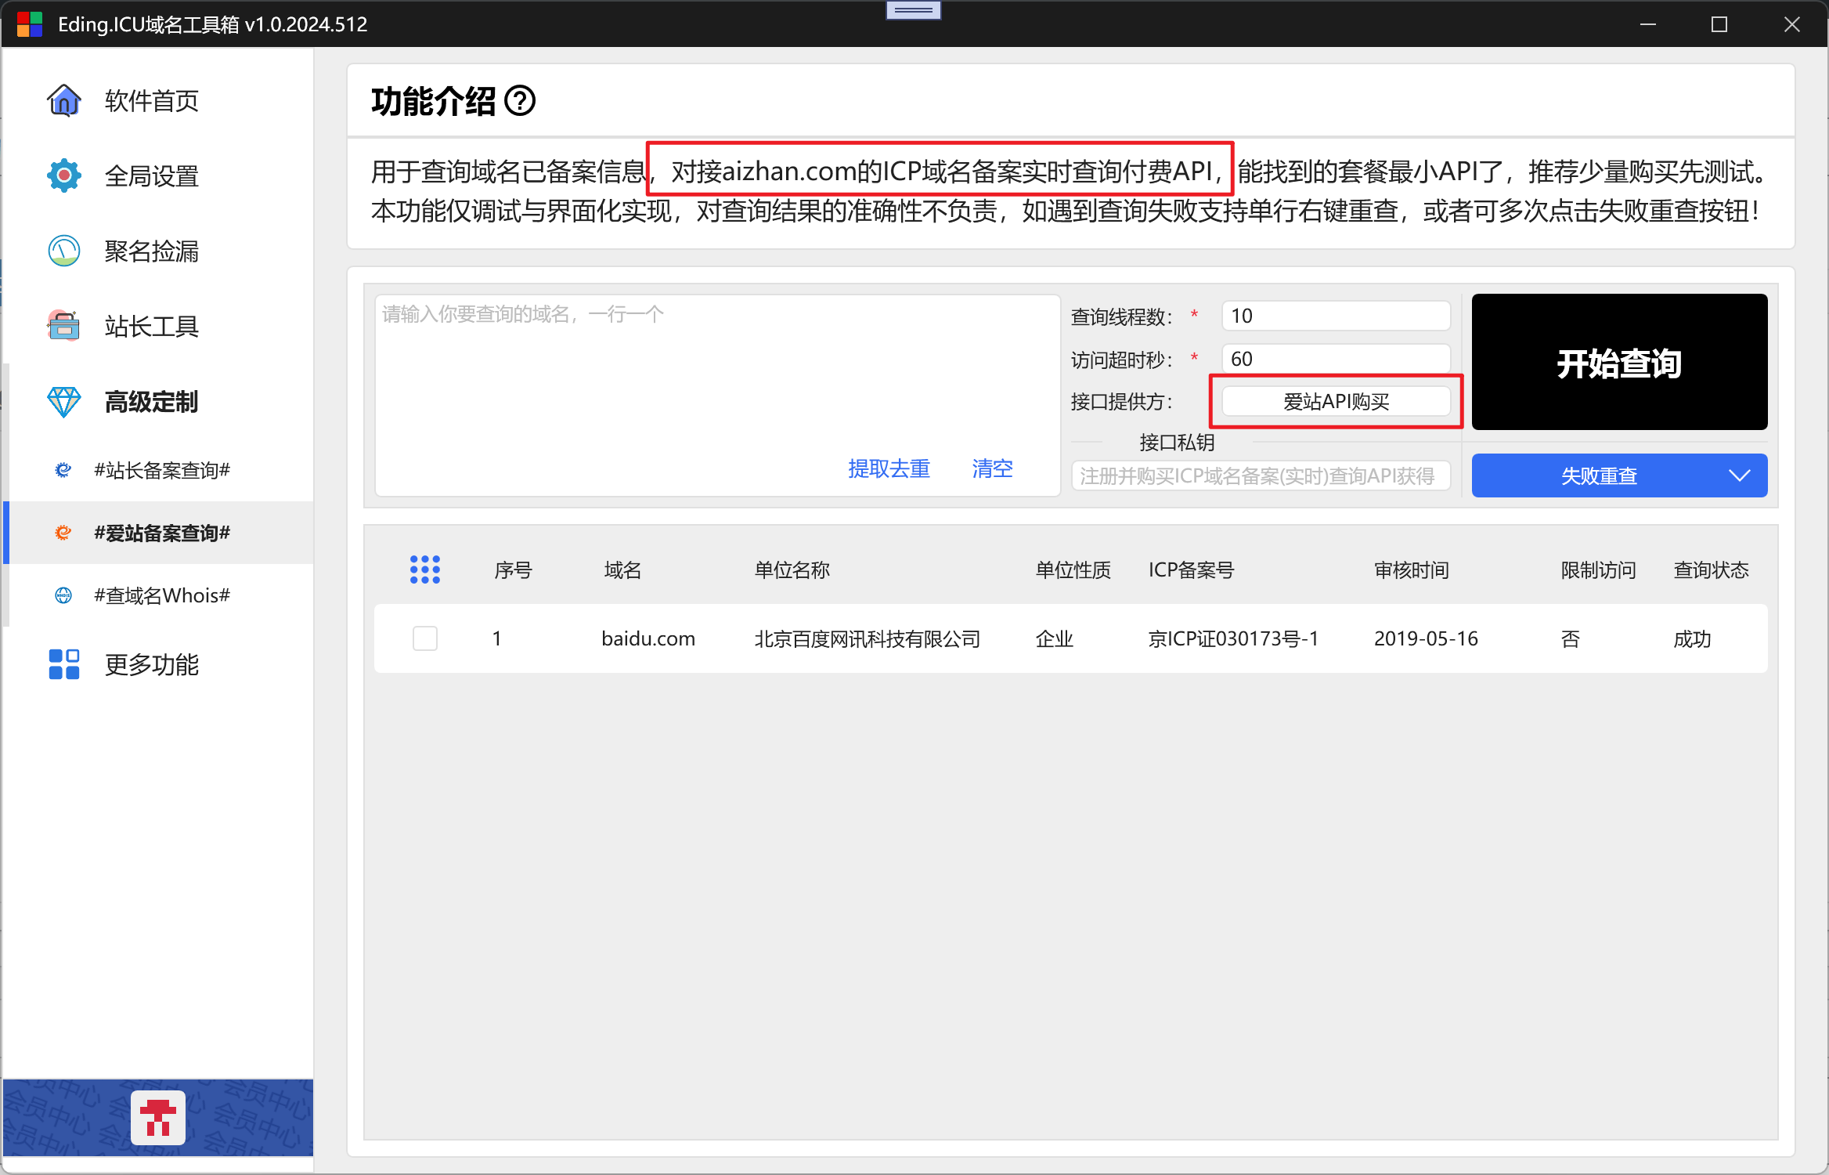Viewport: 1829px width, 1175px height.
Task: Minimize the Eding.ICU window
Action: (1647, 24)
